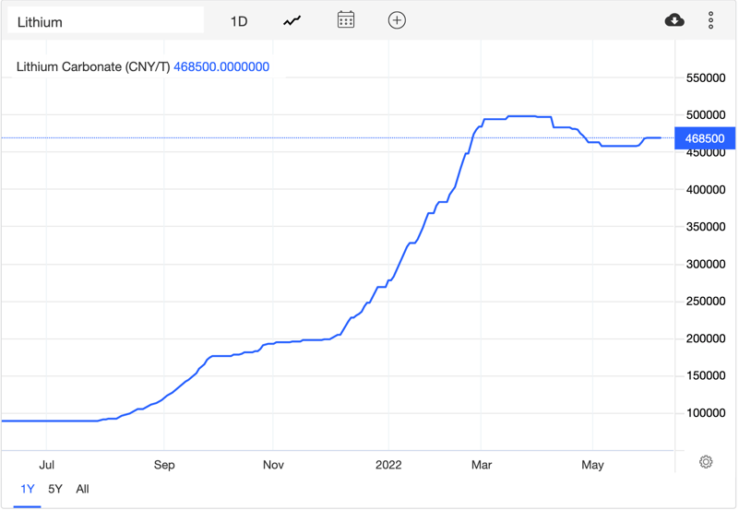The image size is (739, 510).
Task: Download chart data via cloud icon
Action: (674, 20)
